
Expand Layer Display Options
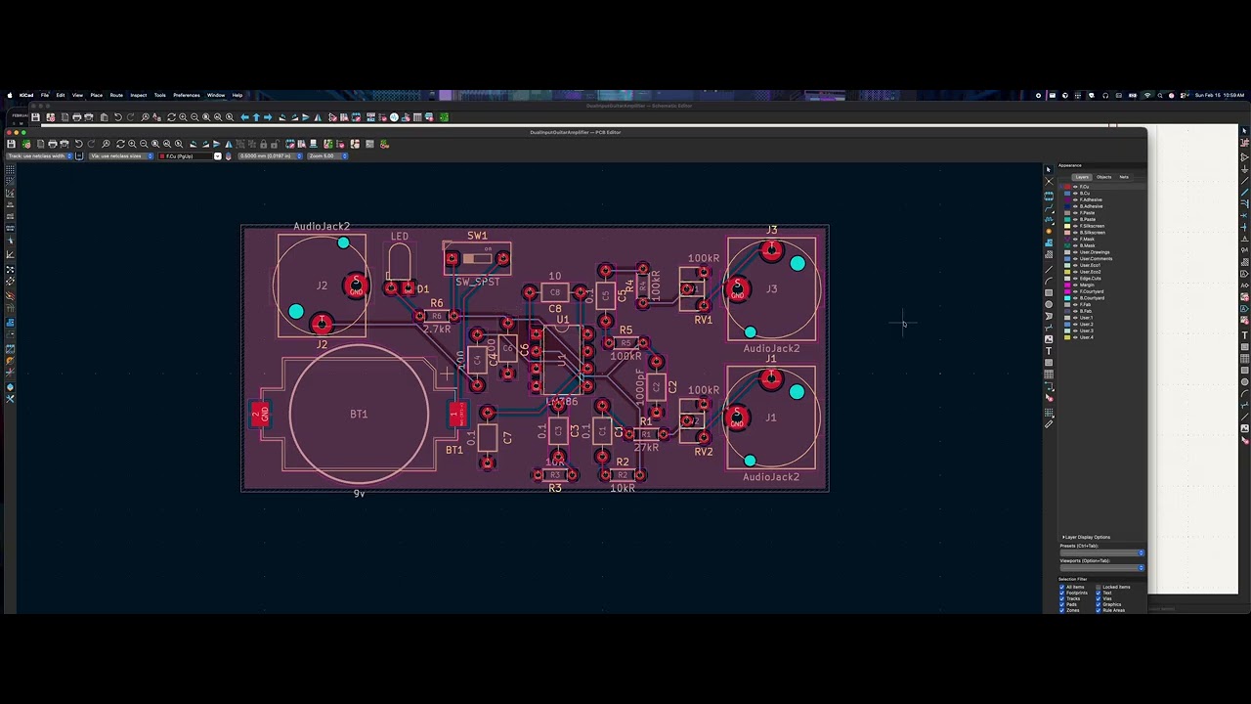click(x=1087, y=537)
